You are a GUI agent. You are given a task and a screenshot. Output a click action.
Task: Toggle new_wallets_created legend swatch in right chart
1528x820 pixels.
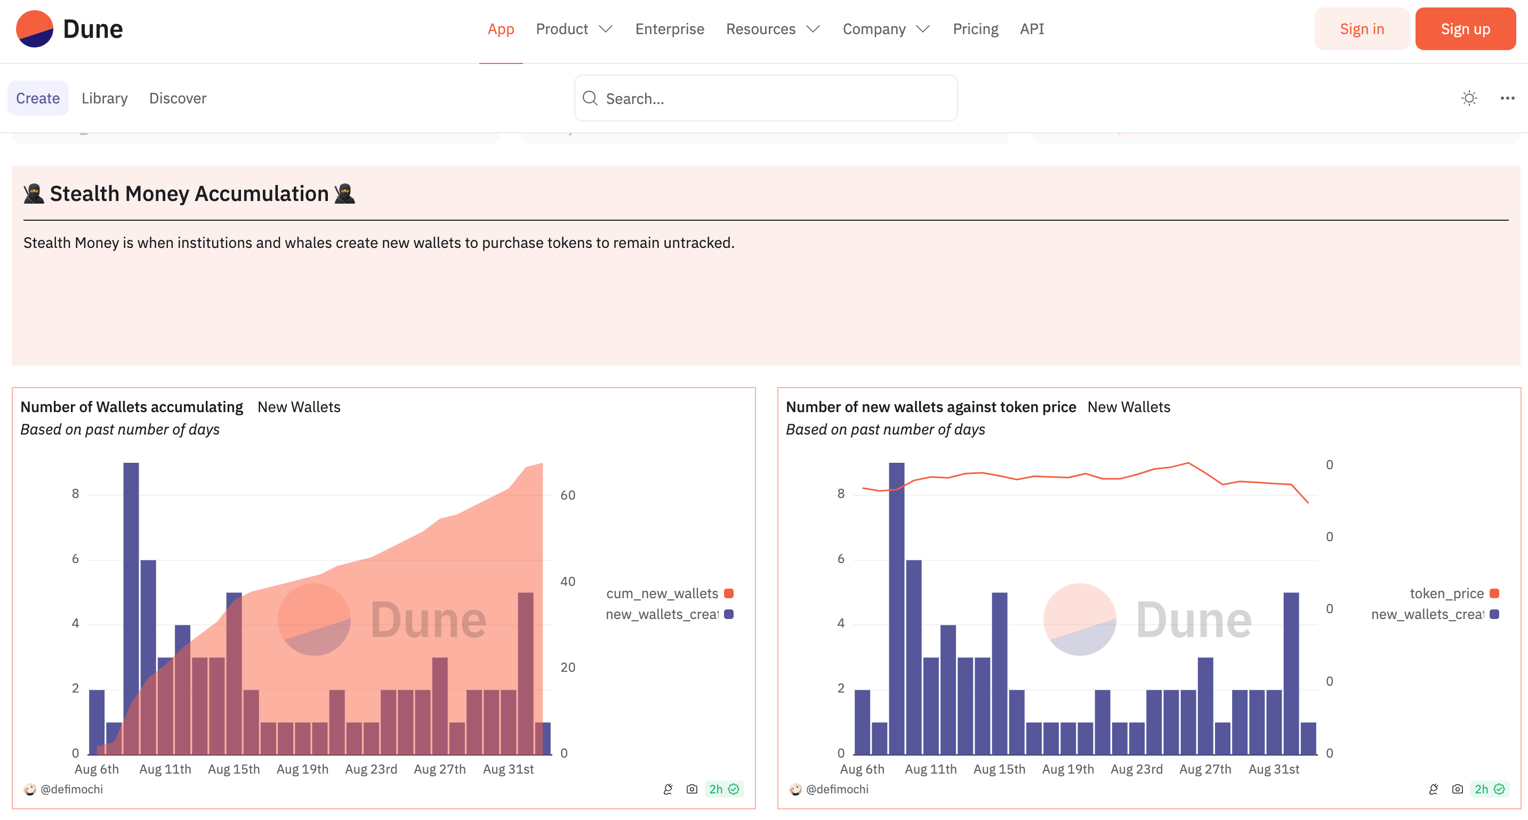(x=1495, y=614)
